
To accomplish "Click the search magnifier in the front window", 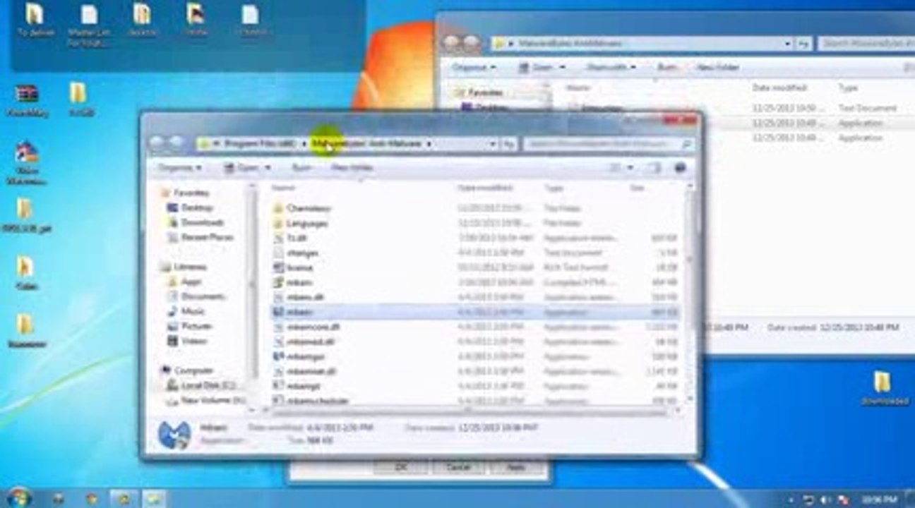I will (x=686, y=144).
